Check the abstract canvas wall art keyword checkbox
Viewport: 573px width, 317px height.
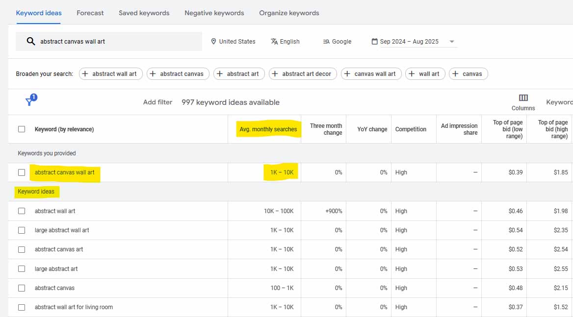22,172
